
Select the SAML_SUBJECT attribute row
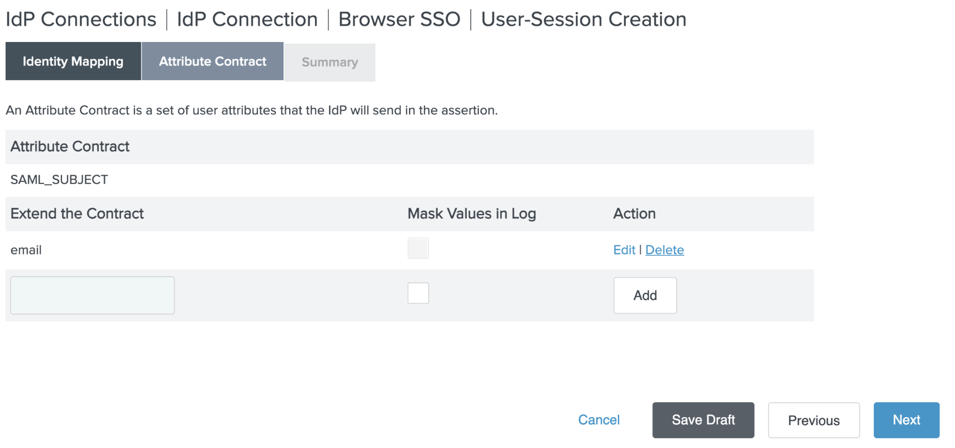coord(59,180)
